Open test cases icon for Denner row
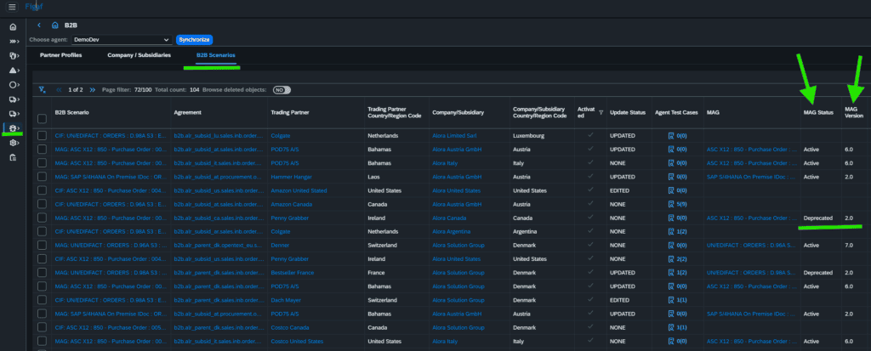The image size is (871, 351). (x=671, y=245)
